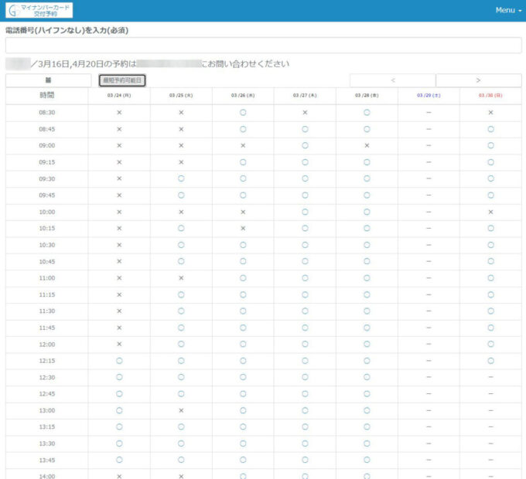Select available circle at 12:15 on 03/24
The image size is (526, 479).
(x=119, y=361)
